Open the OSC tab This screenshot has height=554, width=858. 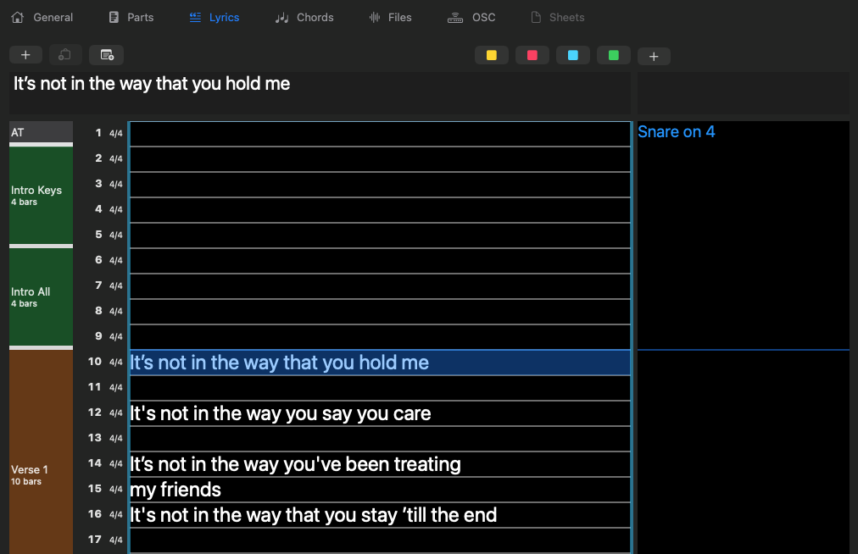471,17
